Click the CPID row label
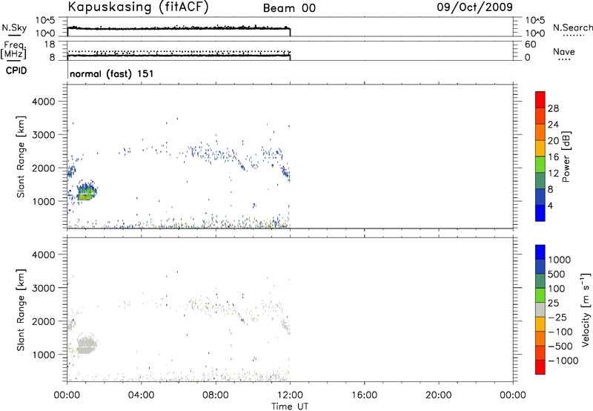The image size is (593, 411). 16,70
